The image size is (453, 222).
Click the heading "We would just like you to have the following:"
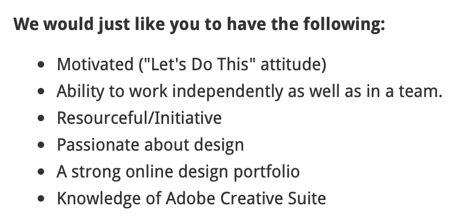tap(200, 25)
